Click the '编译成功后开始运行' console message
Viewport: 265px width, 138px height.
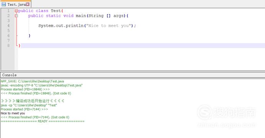[x=33, y=101]
